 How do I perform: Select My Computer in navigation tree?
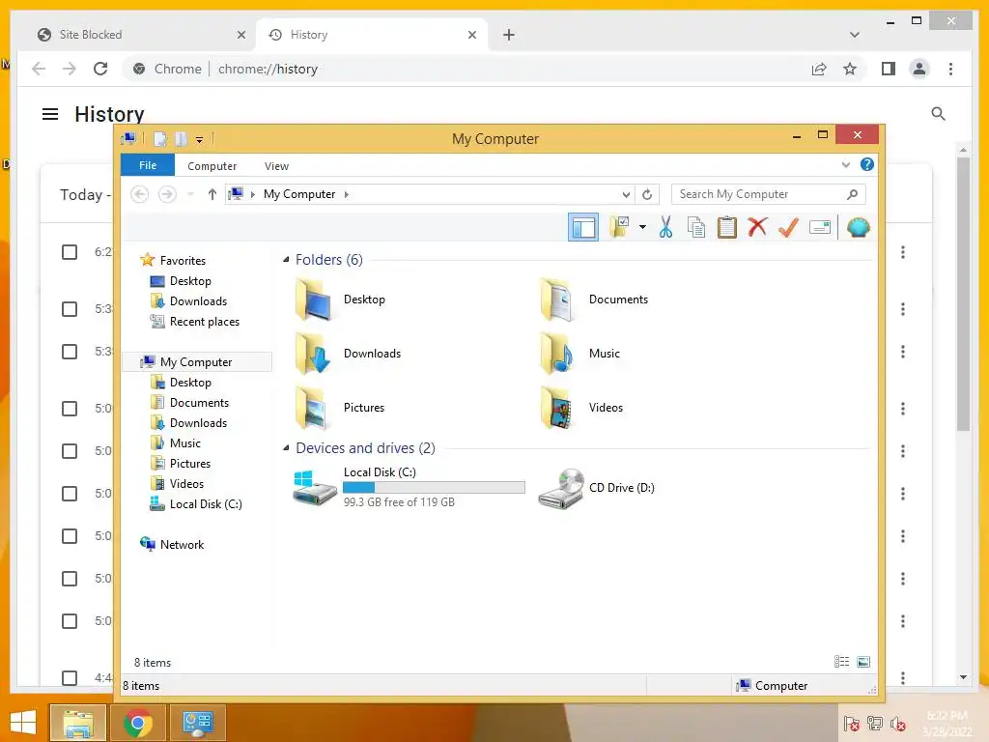tap(196, 361)
